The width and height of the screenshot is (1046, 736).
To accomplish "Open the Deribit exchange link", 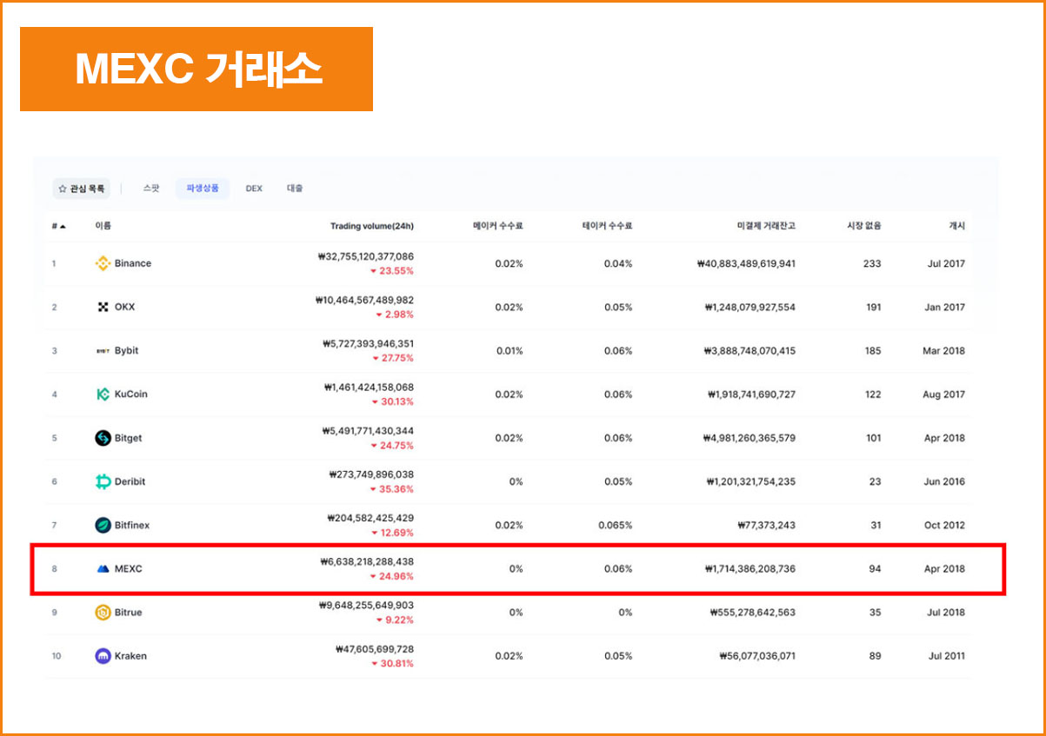I will click(130, 481).
